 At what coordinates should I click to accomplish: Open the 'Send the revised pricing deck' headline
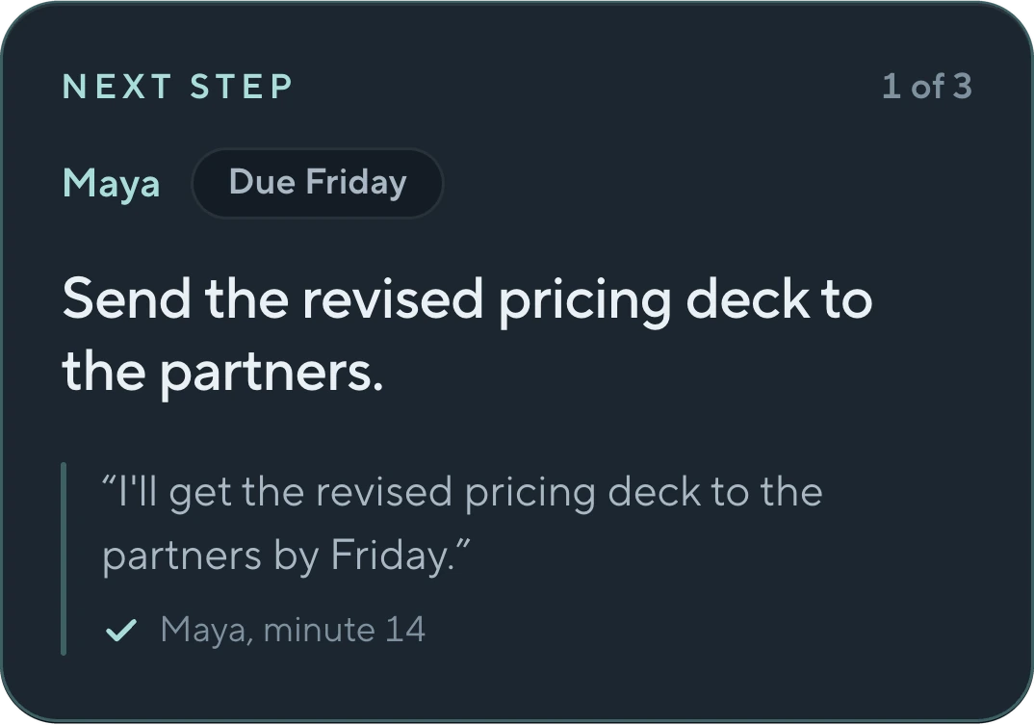pos(467,336)
